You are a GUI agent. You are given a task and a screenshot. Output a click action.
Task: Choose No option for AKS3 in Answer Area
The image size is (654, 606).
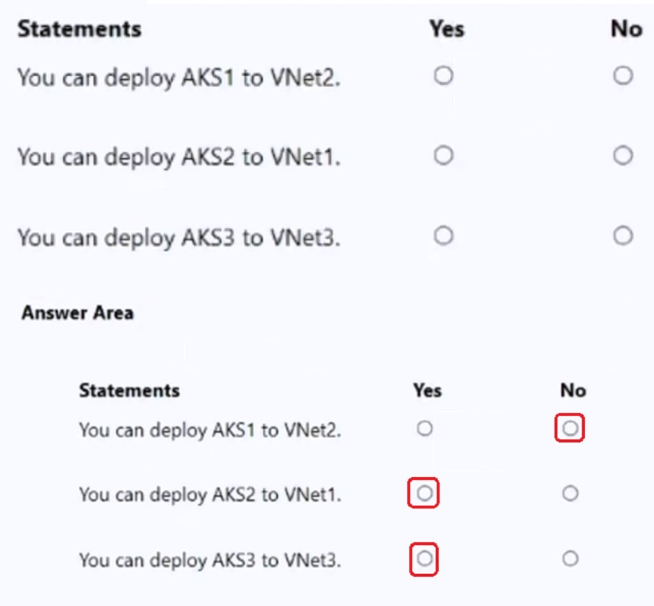click(569, 559)
